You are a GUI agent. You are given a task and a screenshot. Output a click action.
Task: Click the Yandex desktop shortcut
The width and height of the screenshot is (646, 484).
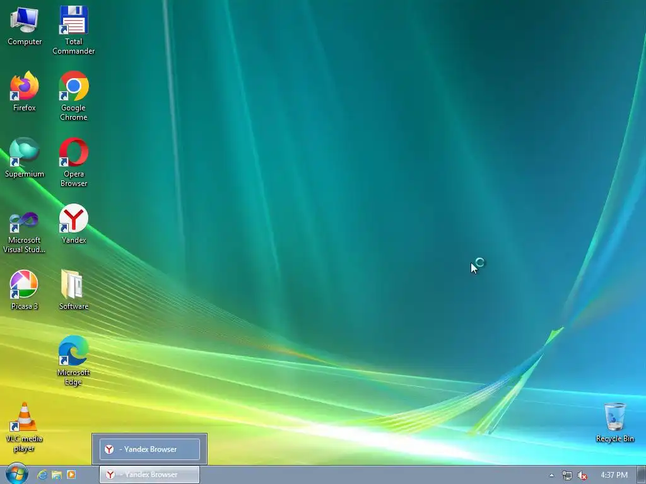[73, 224]
